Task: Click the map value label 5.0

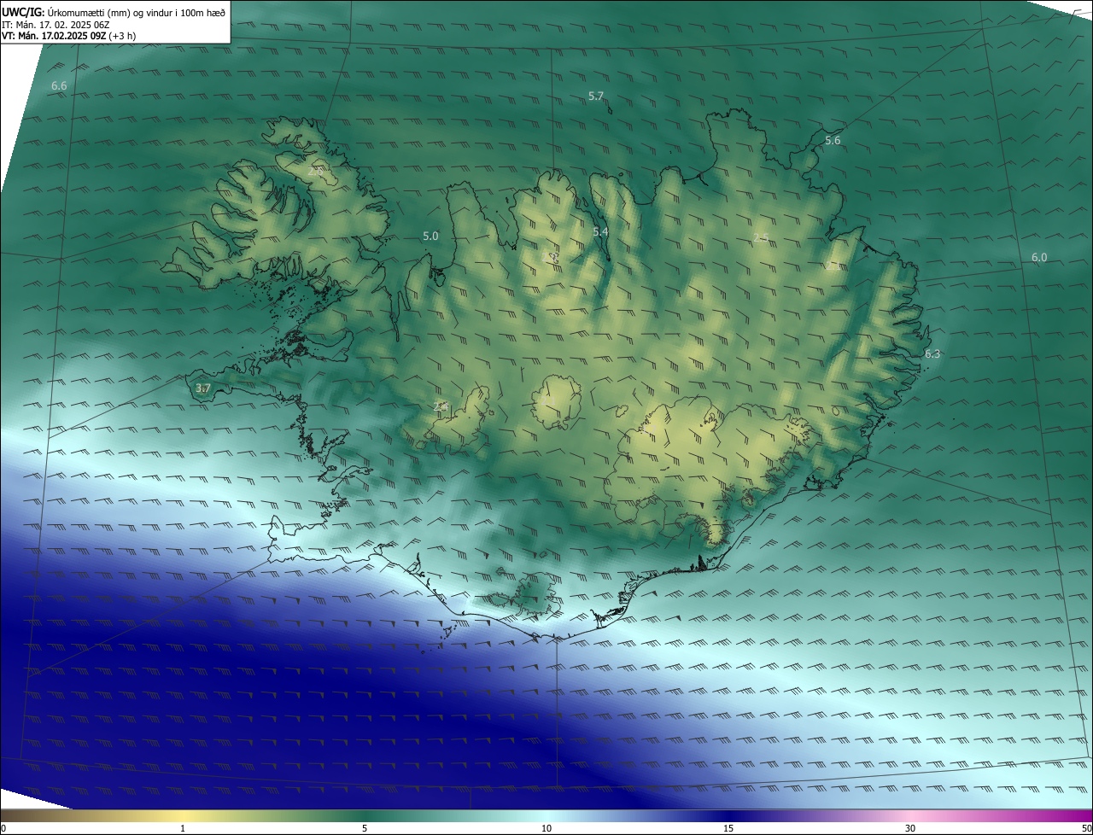Action: (x=430, y=236)
